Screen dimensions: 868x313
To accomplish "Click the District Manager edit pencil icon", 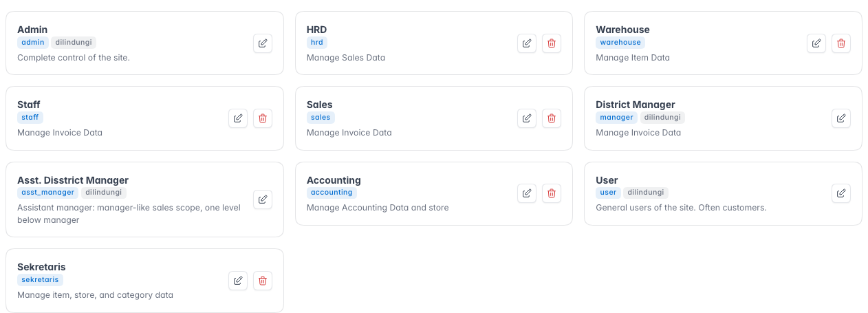I will tap(841, 118).
